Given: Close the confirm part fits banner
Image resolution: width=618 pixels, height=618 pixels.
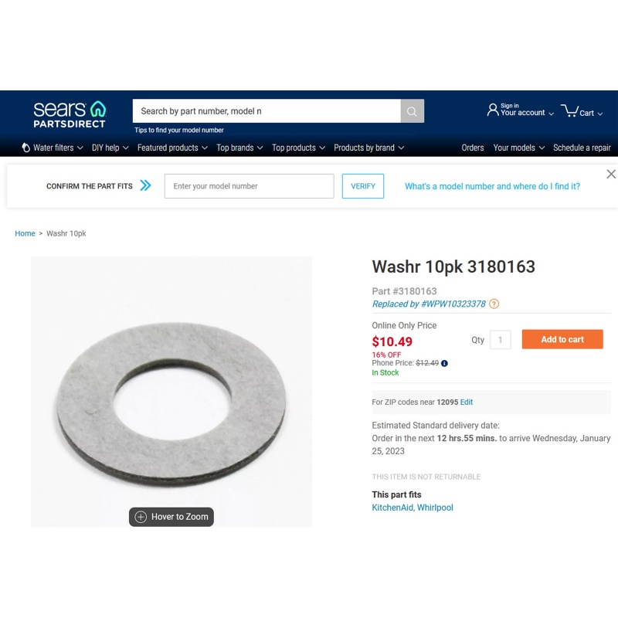Looking at the screenshot, I should pyautogui.click(x=611, y=174).
